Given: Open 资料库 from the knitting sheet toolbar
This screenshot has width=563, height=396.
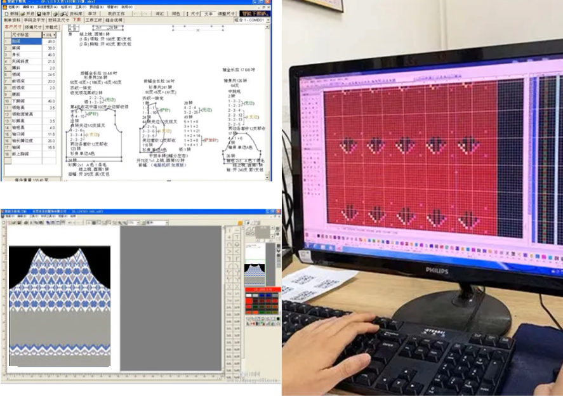Looking at the screenshot, I should click(76, 13).
